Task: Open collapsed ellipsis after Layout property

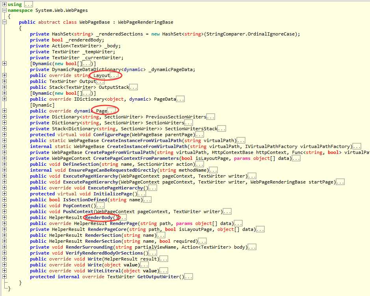Action: point(114,75)
